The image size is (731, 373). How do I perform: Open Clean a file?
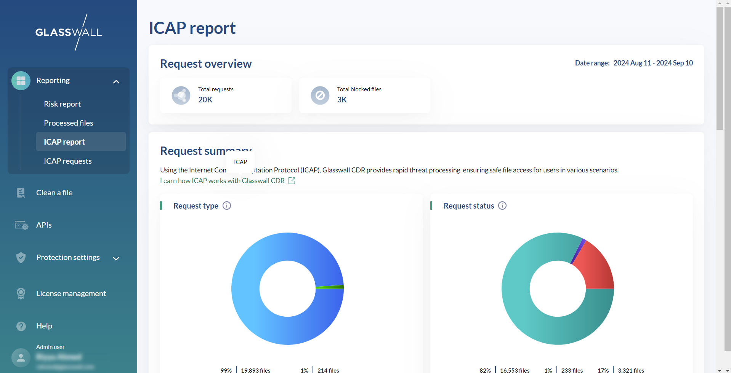pyautogui.click(x=55, y=193)
